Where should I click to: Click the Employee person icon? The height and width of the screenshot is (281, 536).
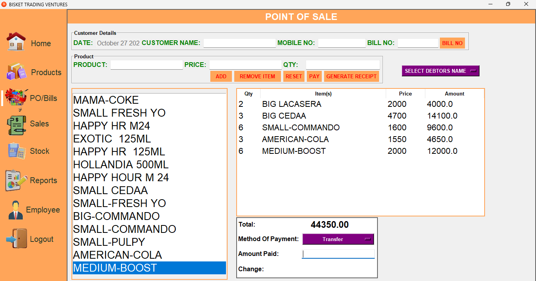click(x=16, y=210)
